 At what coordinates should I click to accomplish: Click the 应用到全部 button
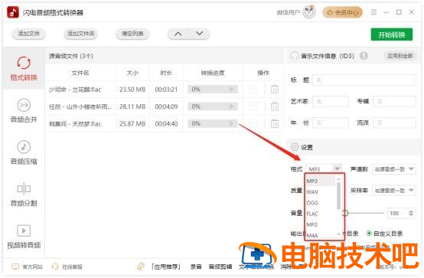point(400,56)
